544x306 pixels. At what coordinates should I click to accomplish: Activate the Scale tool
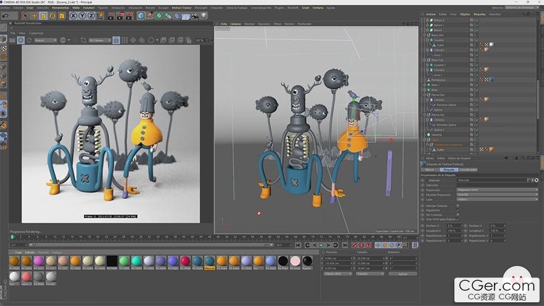[x=43, y=16]
